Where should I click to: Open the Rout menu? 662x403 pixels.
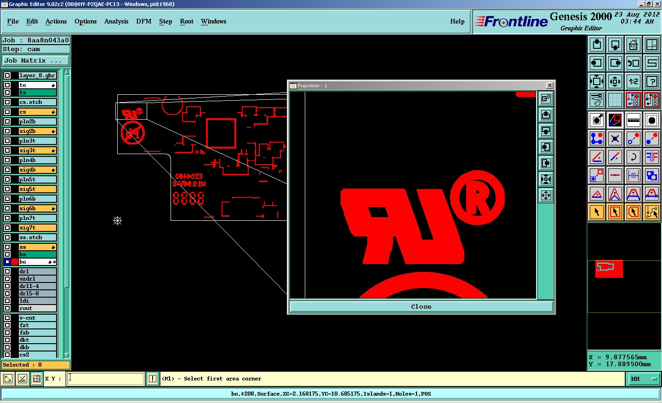(187, 21)
